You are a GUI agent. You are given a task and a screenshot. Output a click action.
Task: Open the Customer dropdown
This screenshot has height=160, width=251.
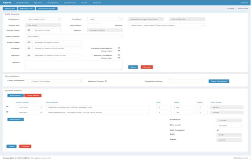(x=43, y=19)
